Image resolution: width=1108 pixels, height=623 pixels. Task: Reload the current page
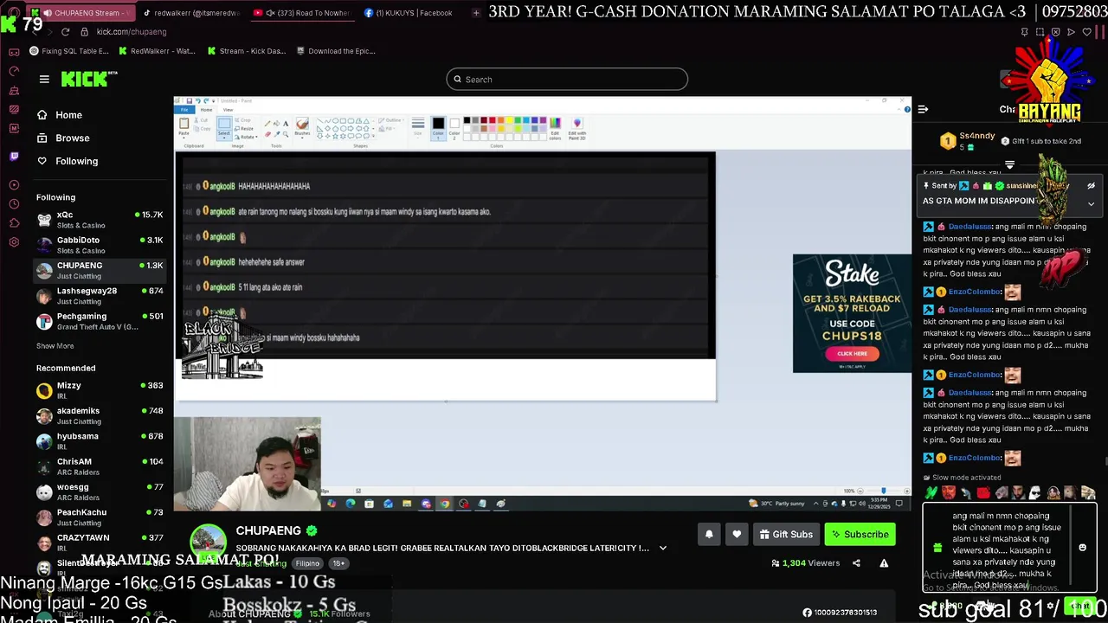coord(65,32)
